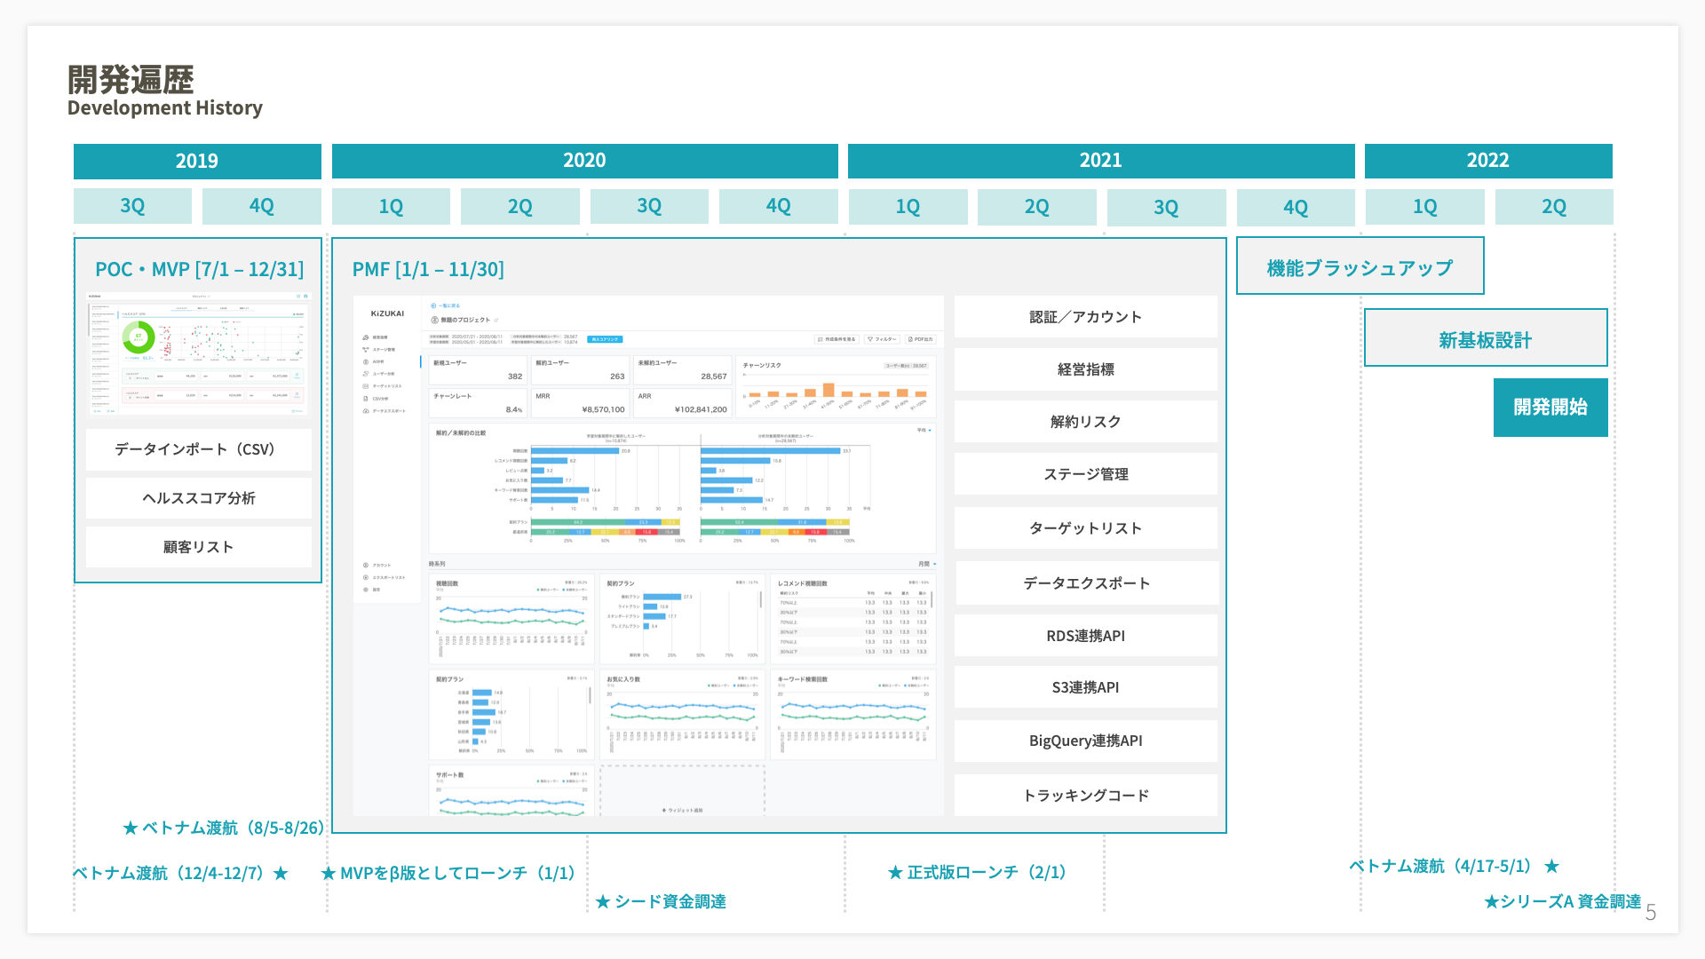Image resolution: width=1705 pixels, height=959 pixels.
Task: Select the 2020 year header
Action: pyautogui.click(x=584, y=161)
